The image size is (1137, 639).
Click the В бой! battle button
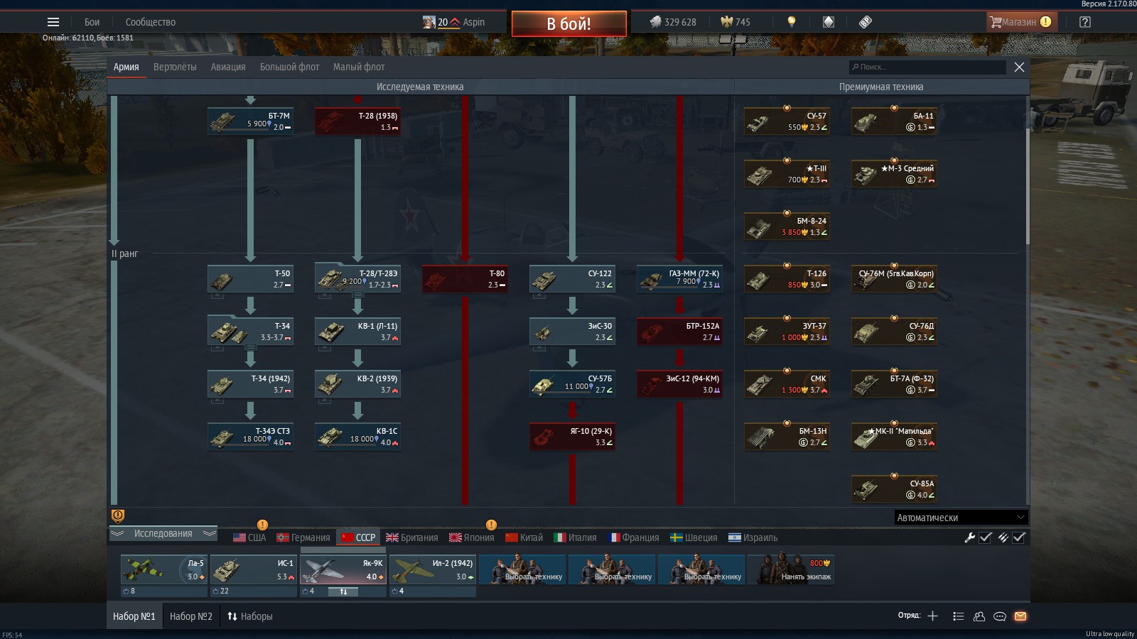[569, 23]
